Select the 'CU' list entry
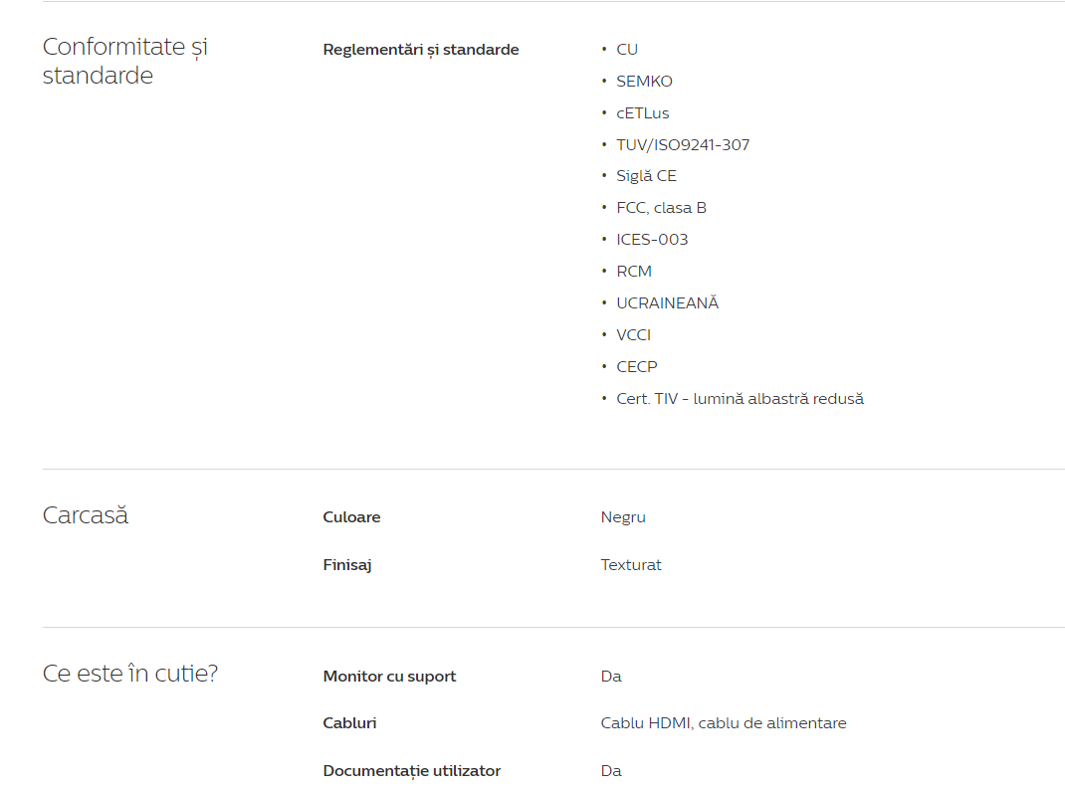 tap(627, 50)
